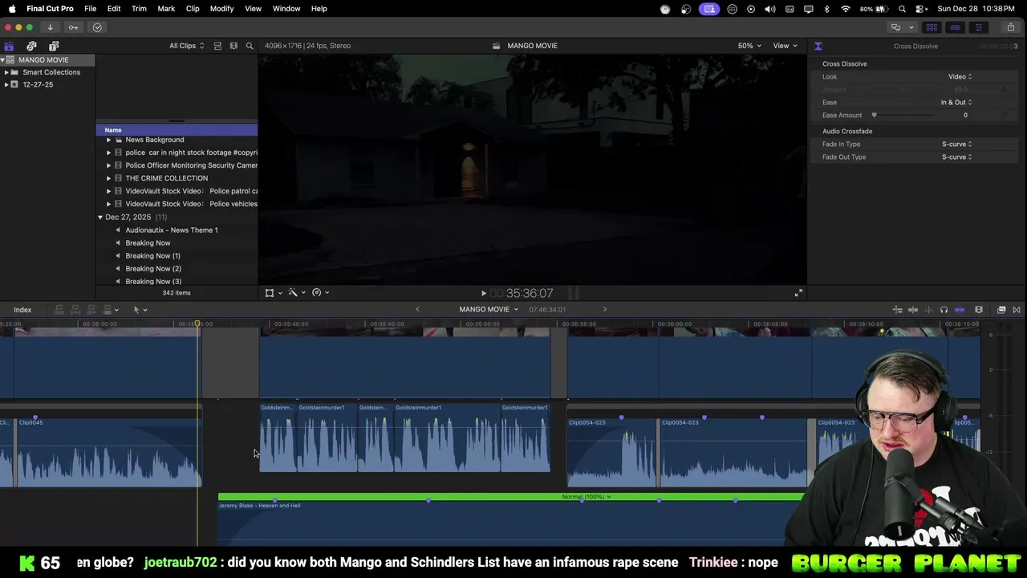Open the Trim menu
1027x578 pixels.
[x=139, y=9]
